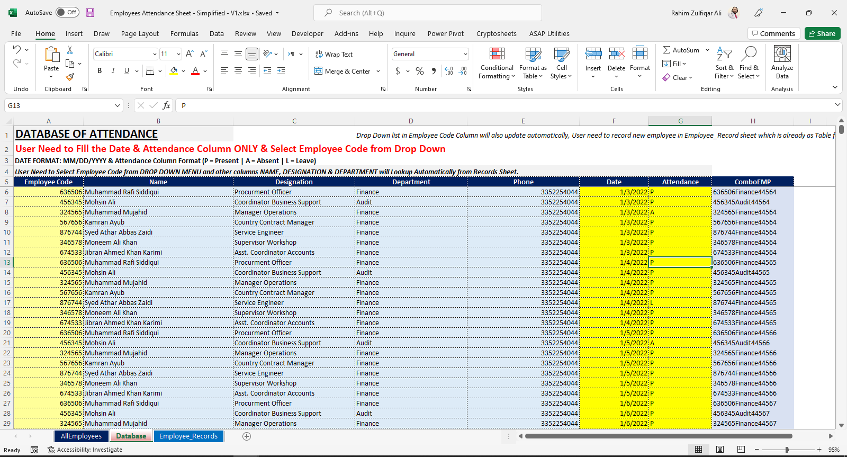Toggle Align Right
847x457 pixels.
(252, 70)
